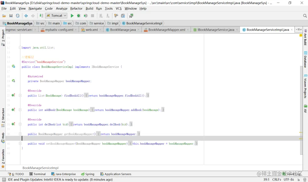308x182 pixels.
Task: Open the hidden tabs list dropdown
Action: 299,29
